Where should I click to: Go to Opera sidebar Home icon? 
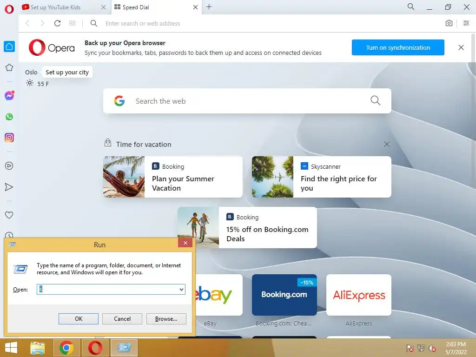[9, 46]
